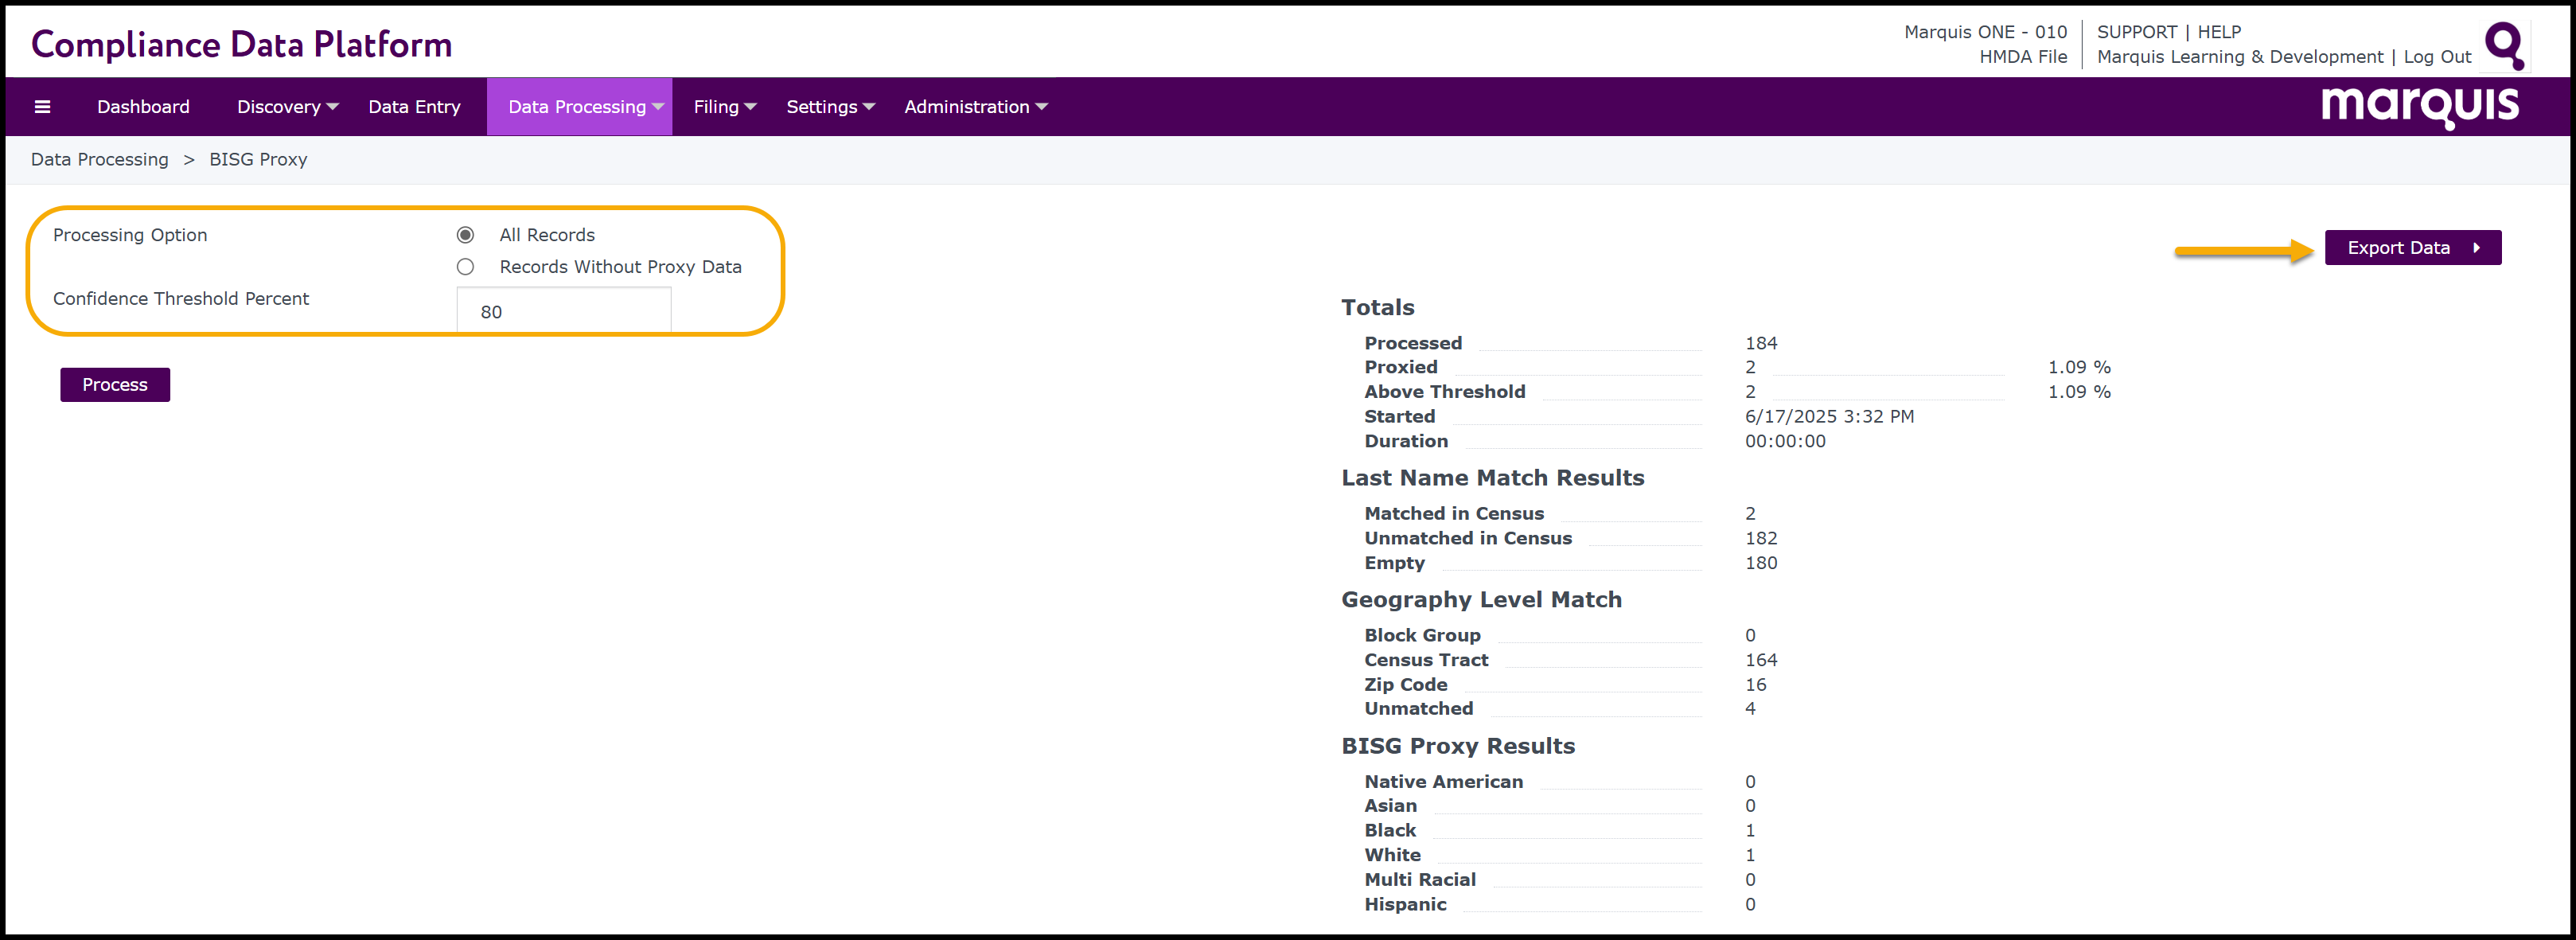Open the HELP link
The image size is (2576, 940).
point(2218,32)
